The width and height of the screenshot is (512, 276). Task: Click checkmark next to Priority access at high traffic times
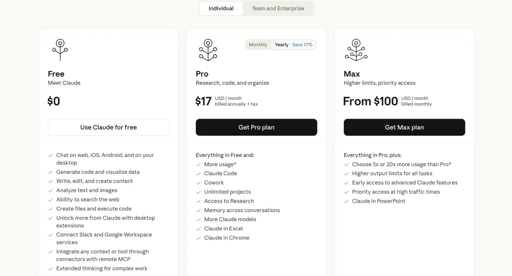[347, 192]
